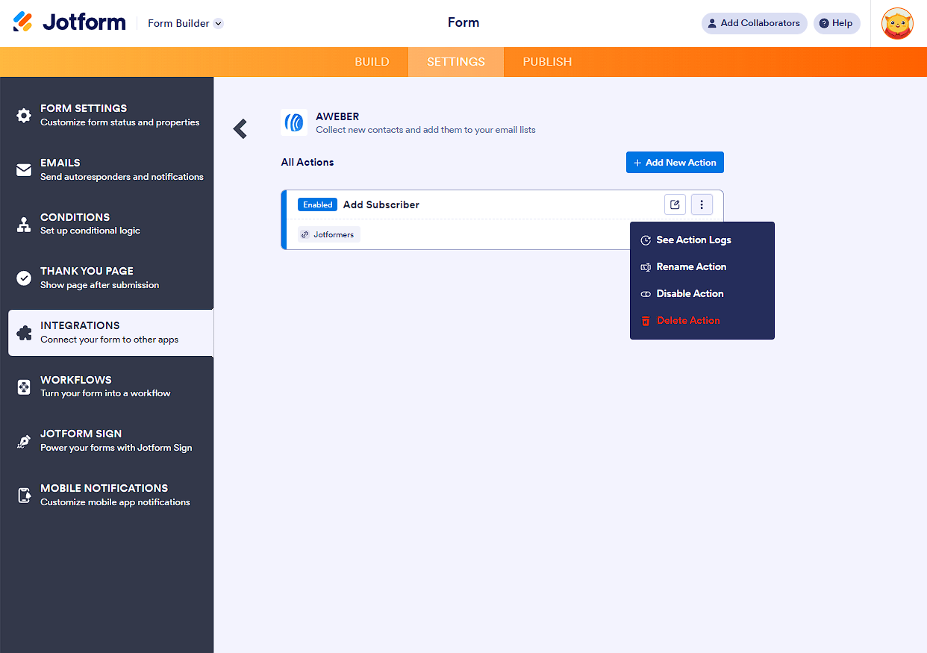
Task: Open the CONDITIONS section
Action: (x=107, y=224)
